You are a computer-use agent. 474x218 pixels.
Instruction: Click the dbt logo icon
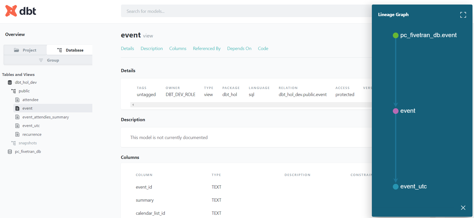point(11,11)
